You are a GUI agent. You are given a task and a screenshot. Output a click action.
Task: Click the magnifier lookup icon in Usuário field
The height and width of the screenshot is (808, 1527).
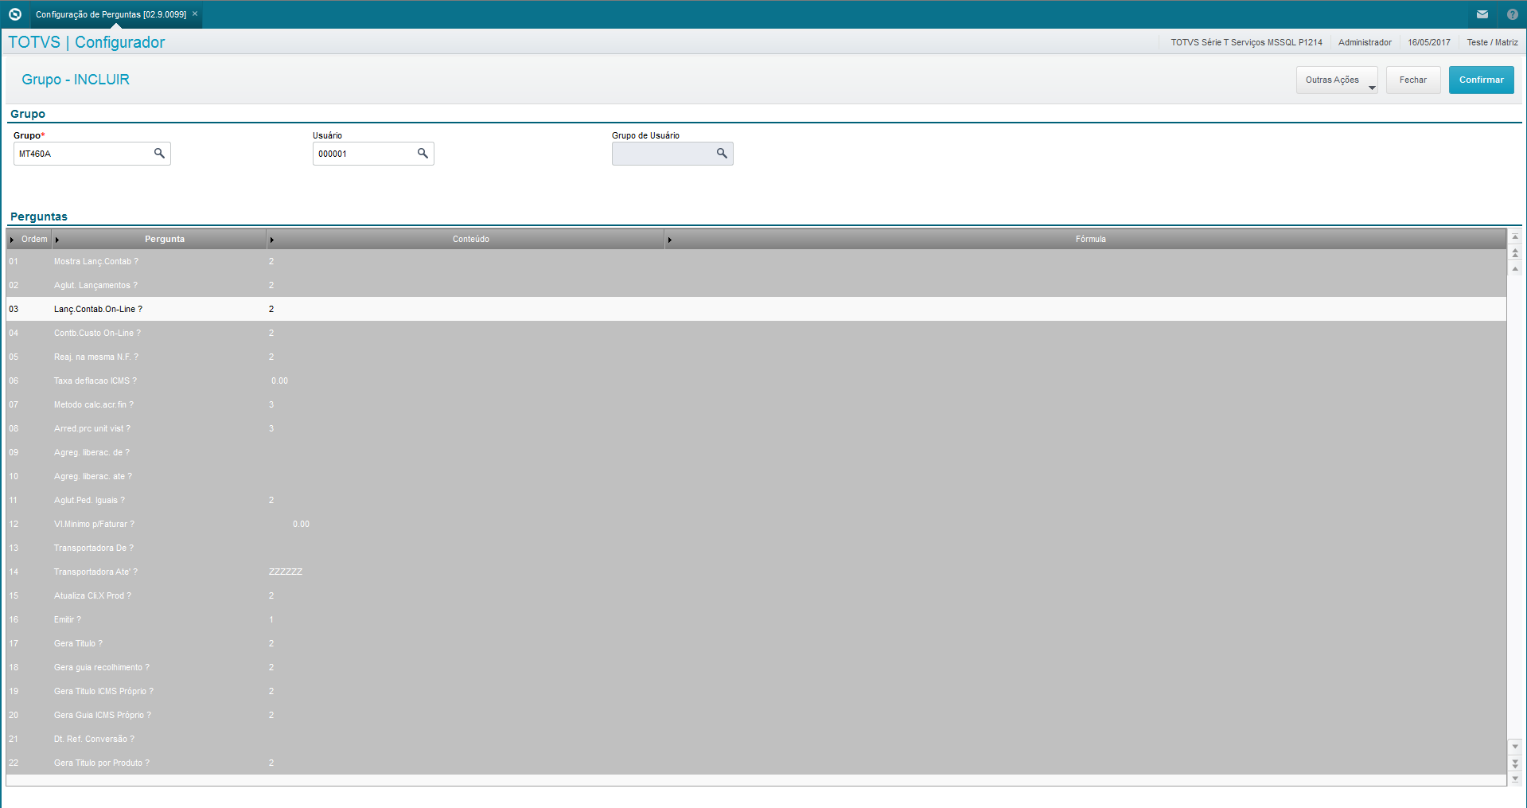[x=423, y=153]
